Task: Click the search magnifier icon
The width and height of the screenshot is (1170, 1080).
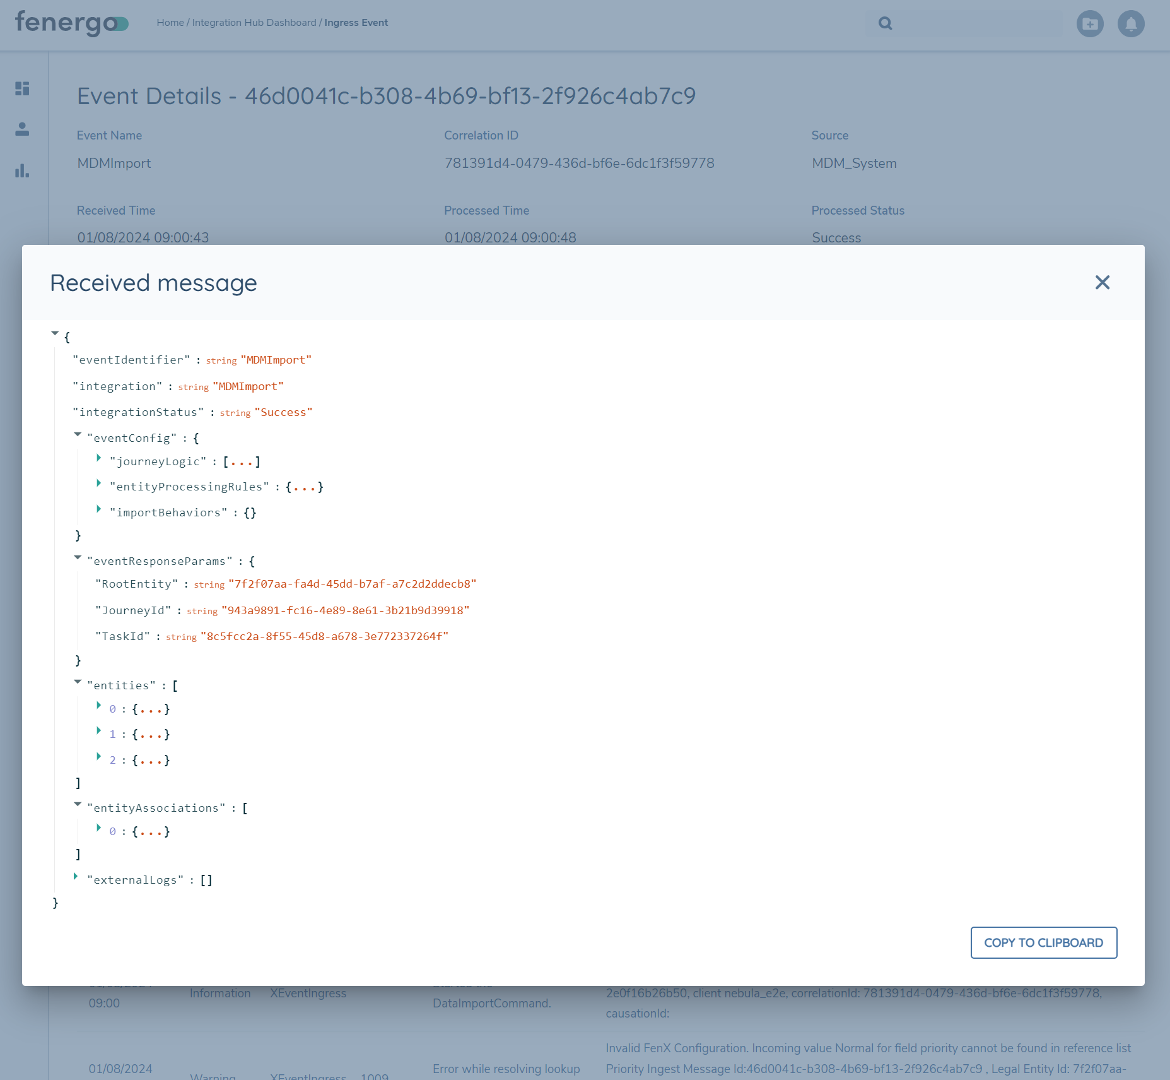Action: (x=885, y=23)
